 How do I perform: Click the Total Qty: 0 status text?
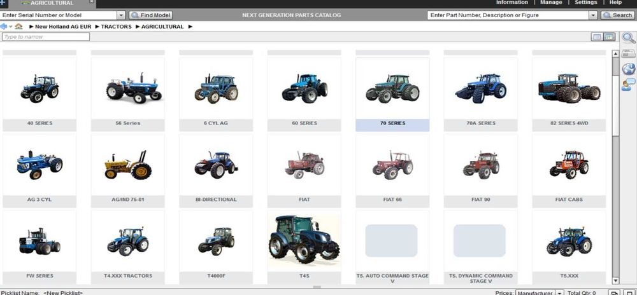(582, 292)
